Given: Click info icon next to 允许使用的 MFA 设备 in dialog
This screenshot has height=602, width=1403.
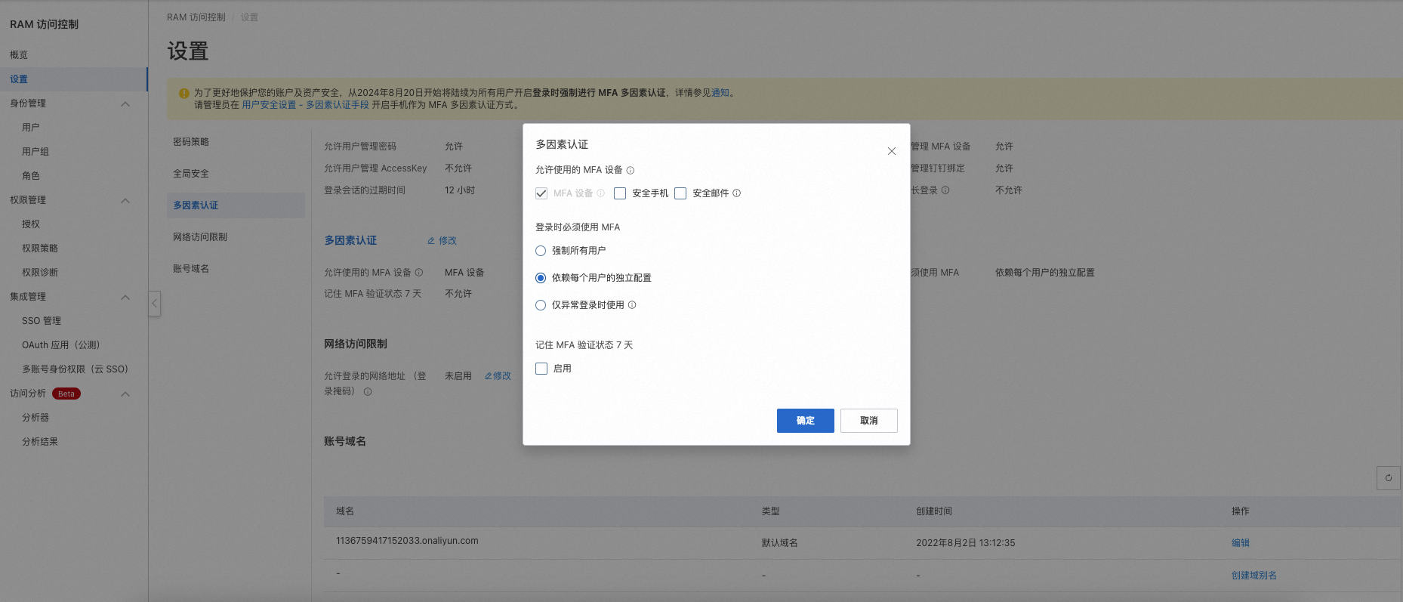Looking at the screenshot, I should [631, 171].
